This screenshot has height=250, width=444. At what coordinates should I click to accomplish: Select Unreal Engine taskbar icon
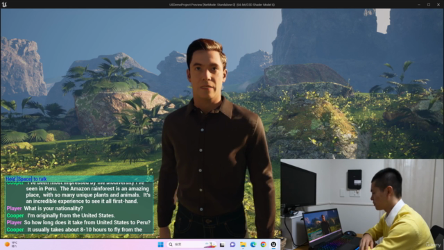pyautogui.click(x=273, y=244)
